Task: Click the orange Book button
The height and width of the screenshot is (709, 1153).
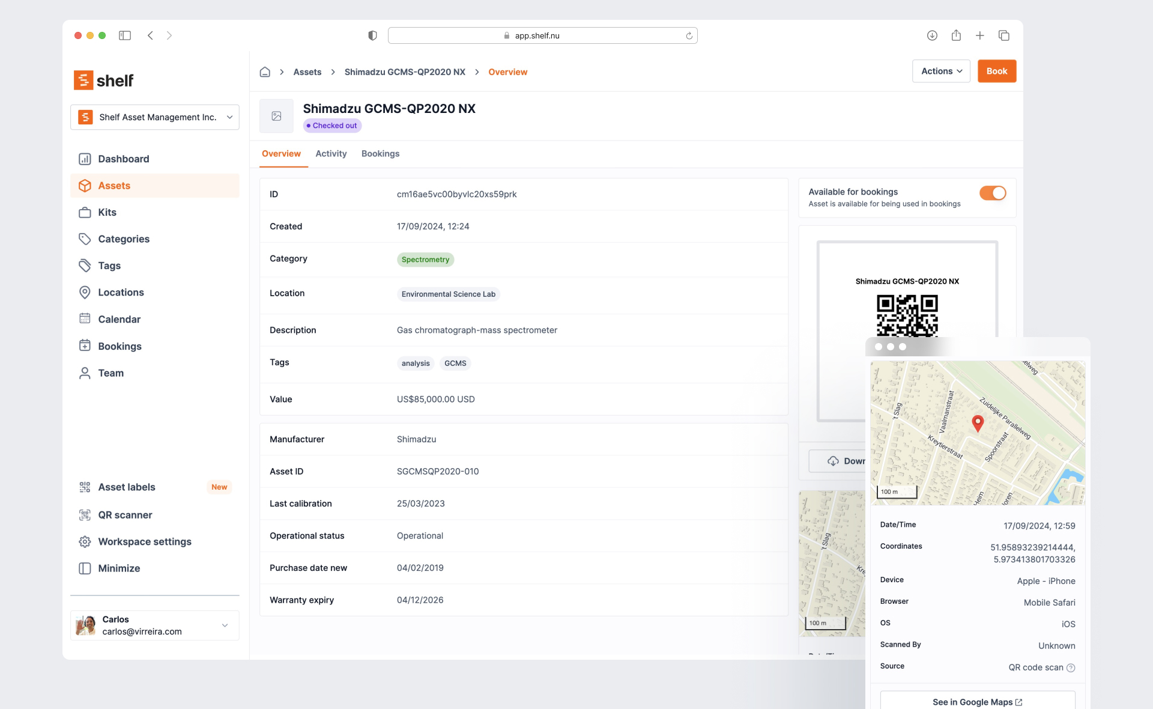Action: [x=996, y=71]
